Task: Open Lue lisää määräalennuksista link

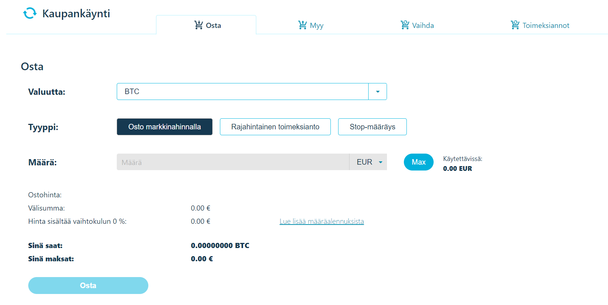Action: click(322, 222)
